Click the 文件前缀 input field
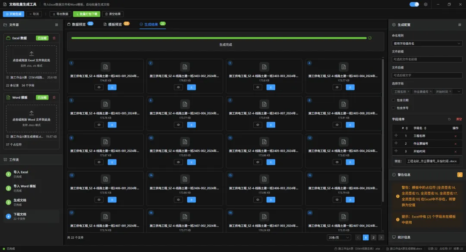Image resolution: width=466 pixels, height=252 pixels. coord(427,59)
